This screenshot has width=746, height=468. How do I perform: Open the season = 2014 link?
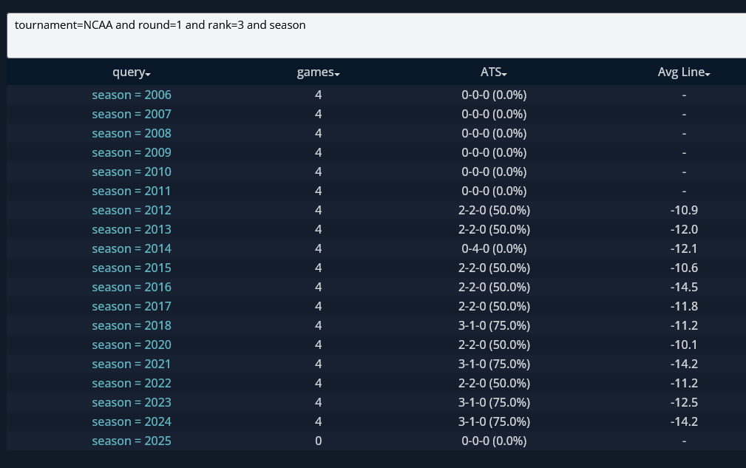click(x=132, y=248)
